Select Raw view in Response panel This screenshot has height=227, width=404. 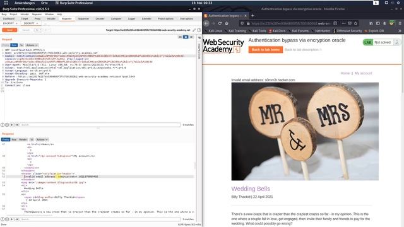pyautogui.click(x=14, y=139)
